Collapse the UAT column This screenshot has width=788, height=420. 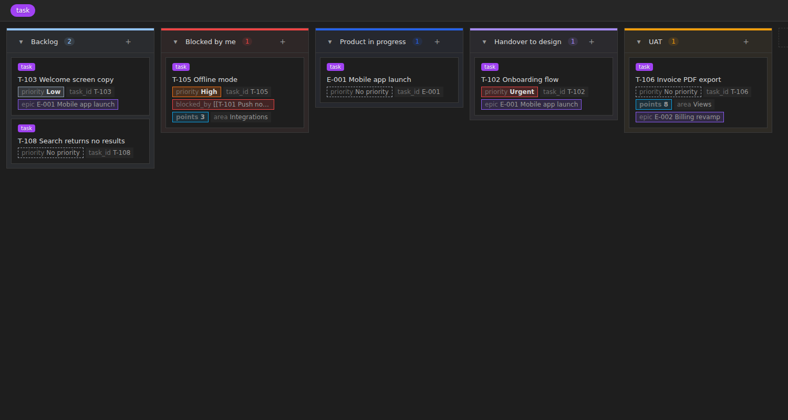[x=639, y=42]
